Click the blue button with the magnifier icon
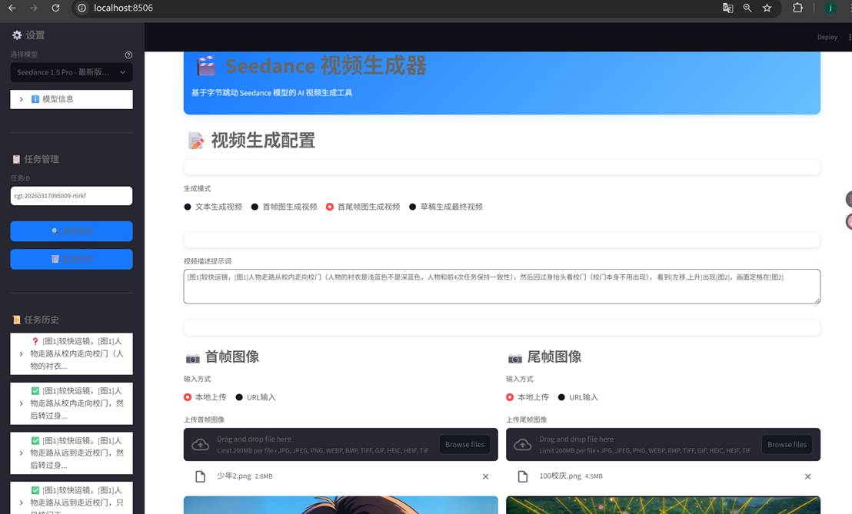852x514 pixels. click(x=72, y=231)
